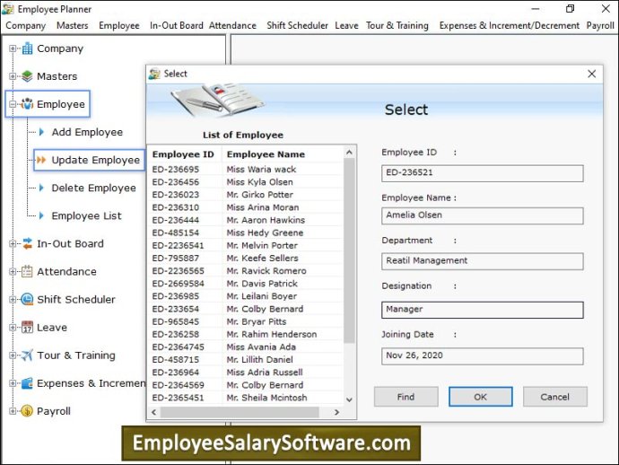
Task: Click the Payroll coin icon
Action: pos(27,411)
